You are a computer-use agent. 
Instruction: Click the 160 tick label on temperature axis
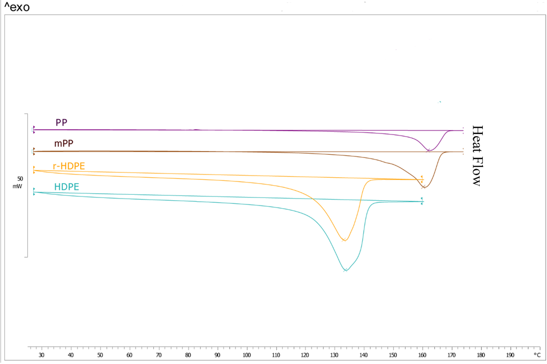[x=422, y=355]
